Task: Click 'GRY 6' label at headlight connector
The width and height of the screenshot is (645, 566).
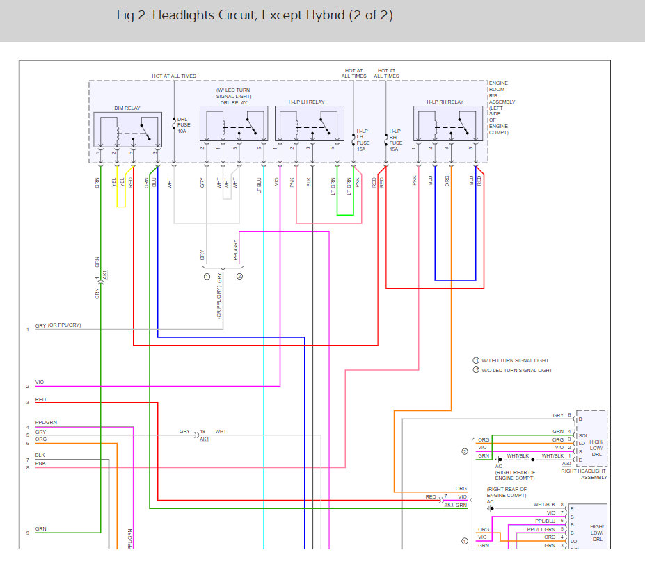Action: pos(562,416)
